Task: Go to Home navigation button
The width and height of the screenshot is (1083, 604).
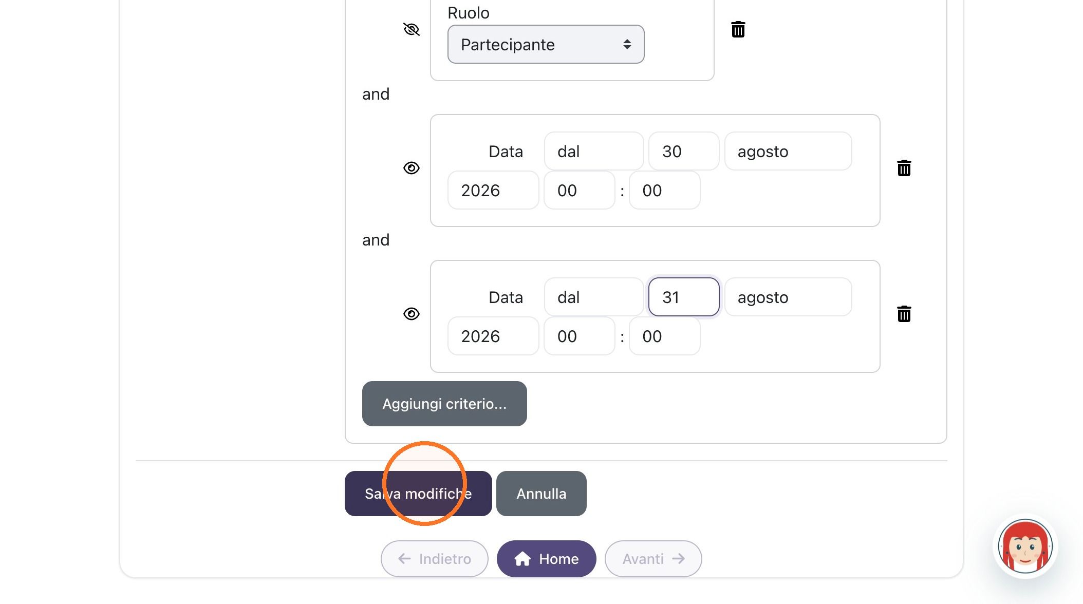Action: (547, 559)
